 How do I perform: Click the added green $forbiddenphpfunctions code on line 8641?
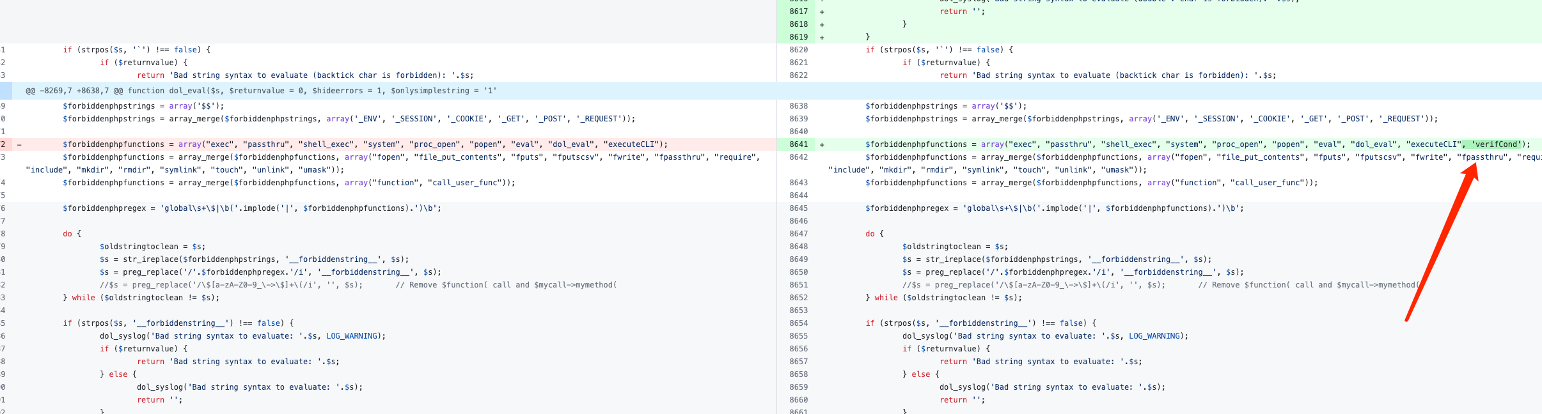coord(1198,144)
